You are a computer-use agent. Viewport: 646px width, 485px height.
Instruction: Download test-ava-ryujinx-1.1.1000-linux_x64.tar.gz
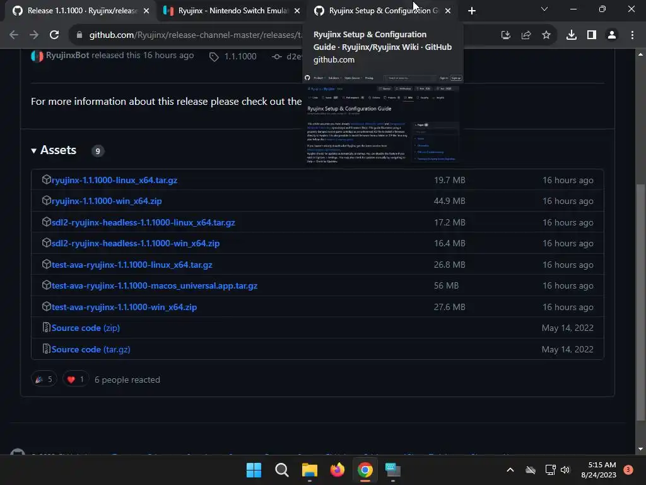pos(132,265)
